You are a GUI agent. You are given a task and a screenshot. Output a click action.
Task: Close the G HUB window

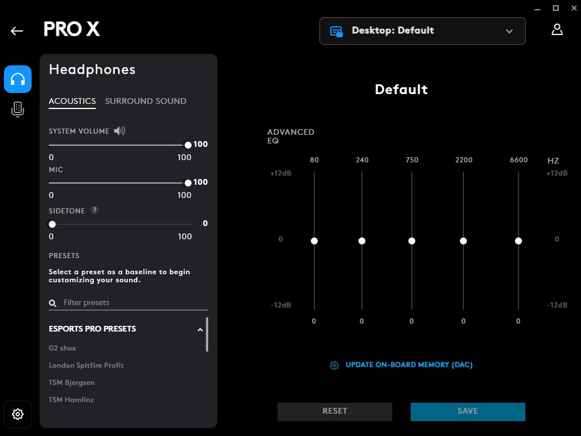pos(574,8)
